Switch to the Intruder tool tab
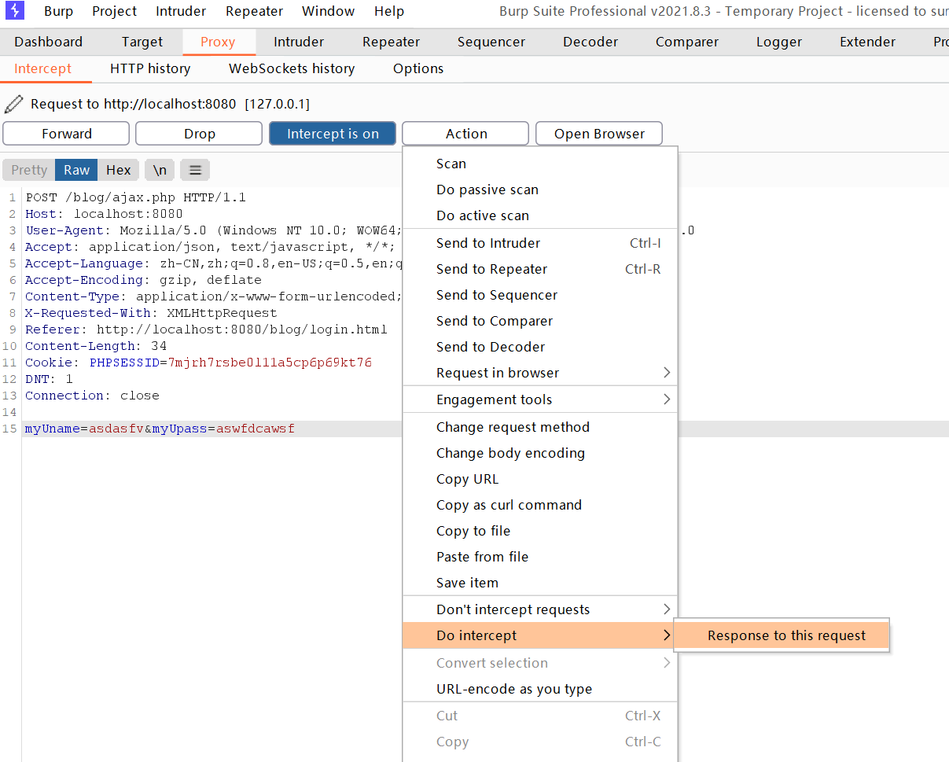The width and height of the screenshot is (949, 762). [299, 42]
